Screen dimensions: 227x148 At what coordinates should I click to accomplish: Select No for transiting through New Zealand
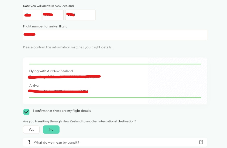pos(51,129)
